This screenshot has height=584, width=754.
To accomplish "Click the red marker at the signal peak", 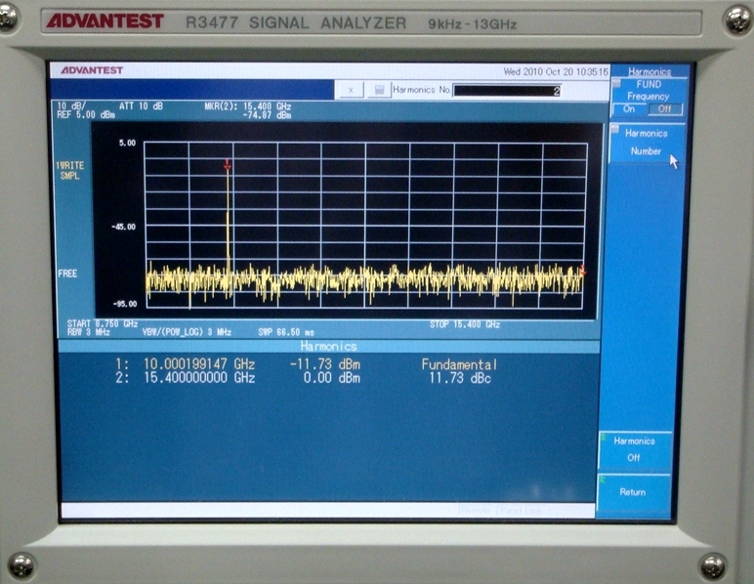I will pyautogui.click(x=228, y=165).
